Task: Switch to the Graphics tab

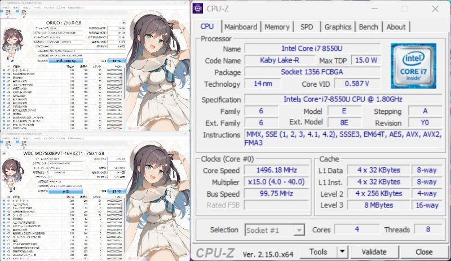Action: pos(338,26)
